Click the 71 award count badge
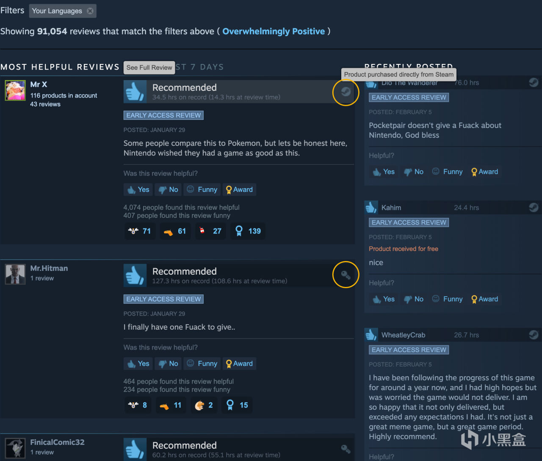 (140, 231)
